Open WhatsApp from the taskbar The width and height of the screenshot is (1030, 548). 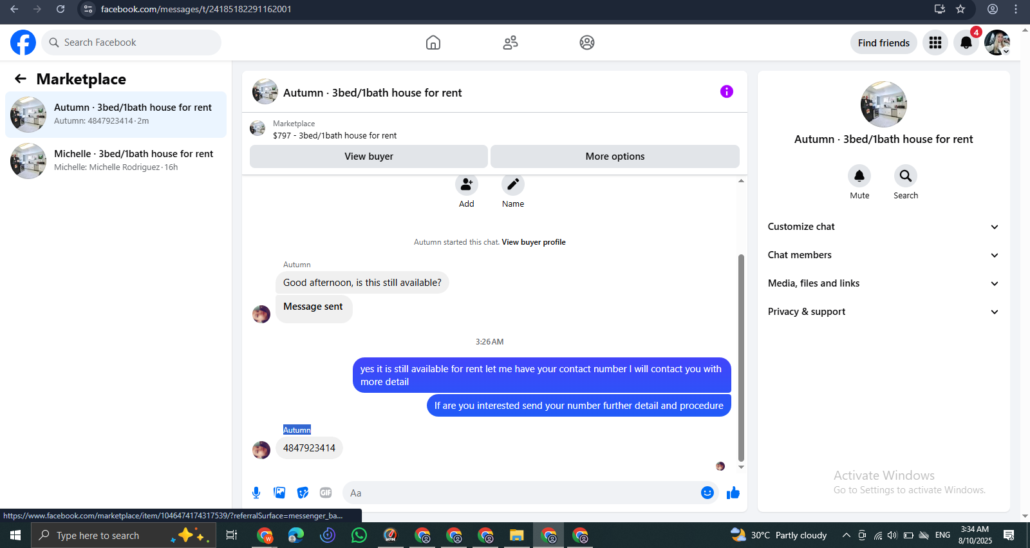pos(359,535)
